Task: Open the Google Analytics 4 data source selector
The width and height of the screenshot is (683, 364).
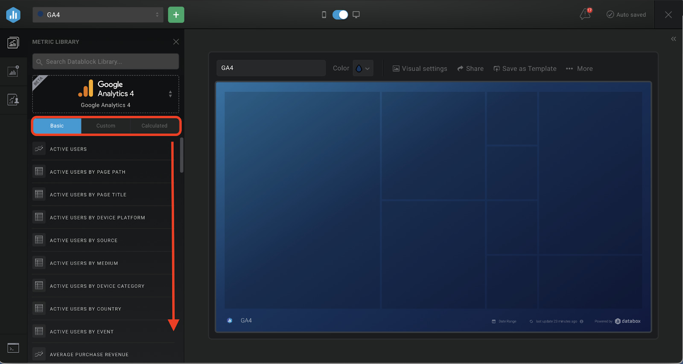Action: (105, 94)
